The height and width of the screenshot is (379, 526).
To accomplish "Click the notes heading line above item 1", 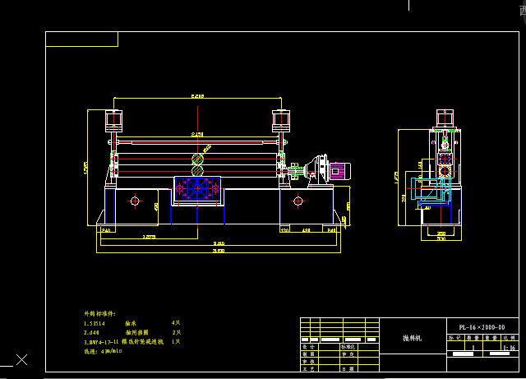I will click(99, 314).
